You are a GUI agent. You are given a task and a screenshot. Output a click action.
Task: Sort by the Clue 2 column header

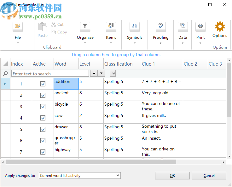[195, 64]
